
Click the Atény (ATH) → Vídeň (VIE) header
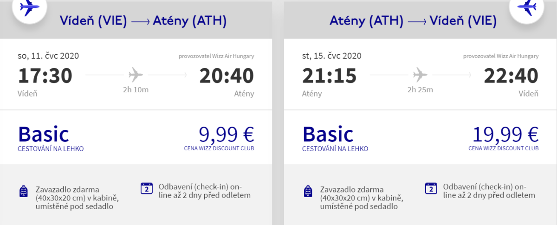click(413, 21)
